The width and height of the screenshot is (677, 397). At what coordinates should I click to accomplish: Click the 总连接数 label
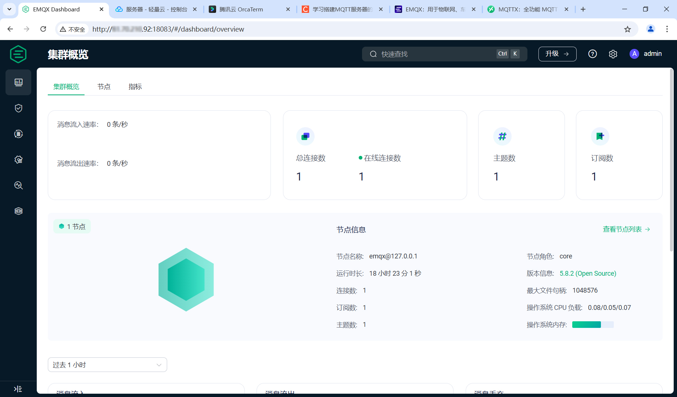click(311, 158)
